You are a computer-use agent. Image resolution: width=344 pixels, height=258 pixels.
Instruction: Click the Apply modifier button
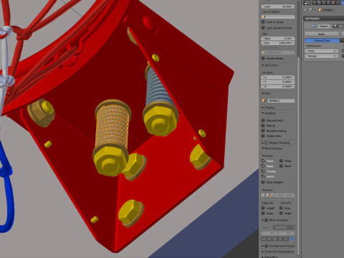pos(322,34)
